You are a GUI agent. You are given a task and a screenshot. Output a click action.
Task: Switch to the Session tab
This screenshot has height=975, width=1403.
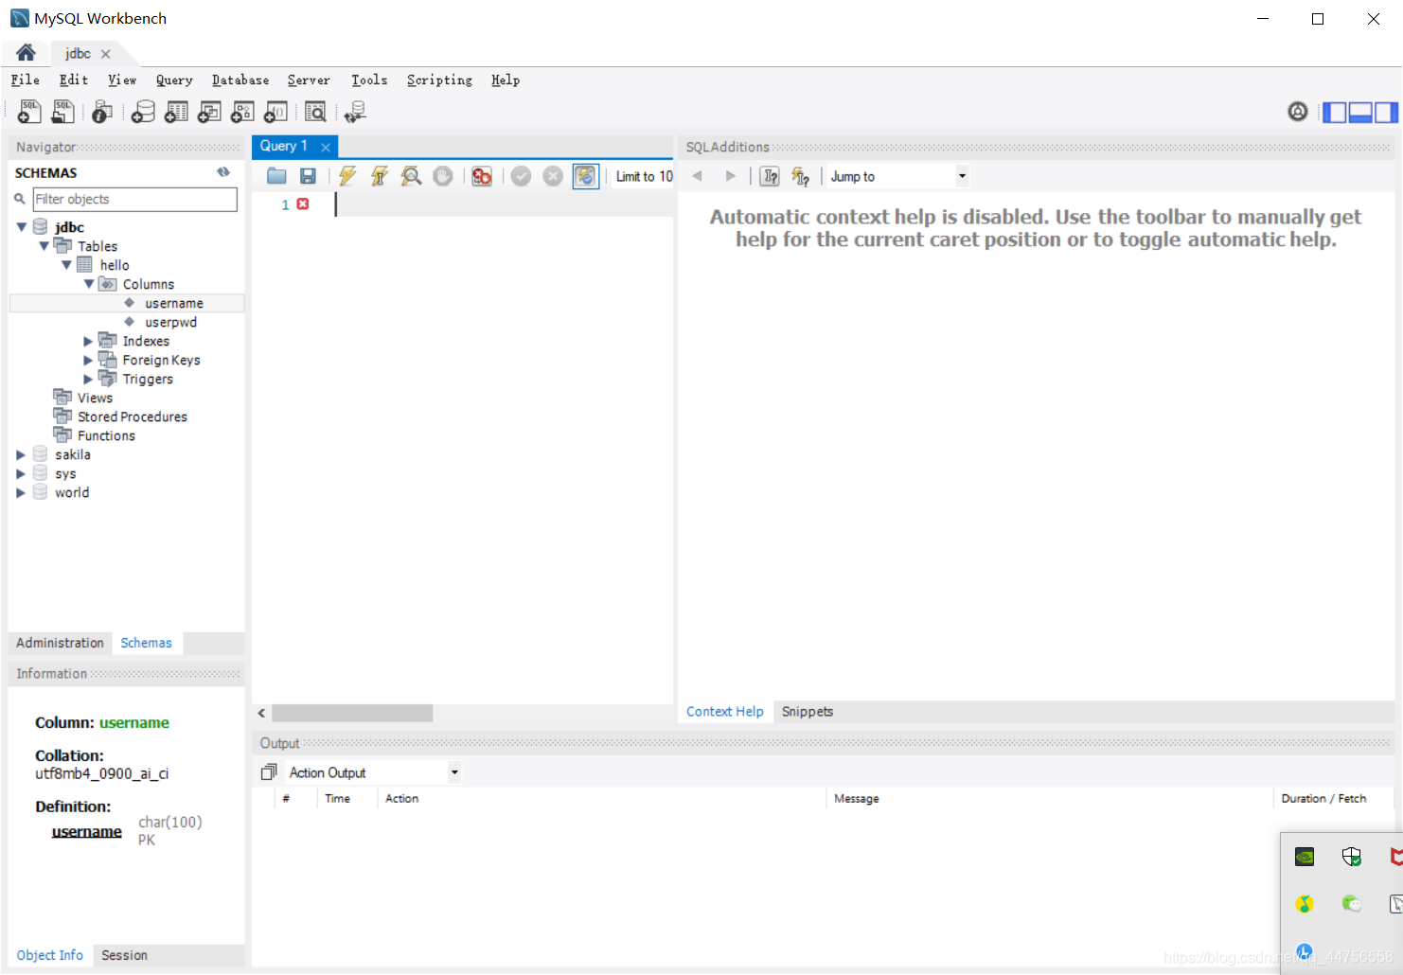pos(124,955)
